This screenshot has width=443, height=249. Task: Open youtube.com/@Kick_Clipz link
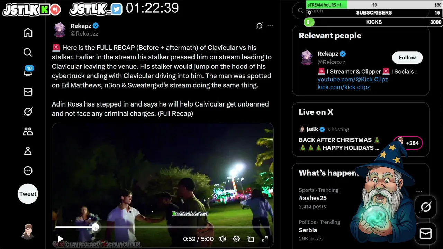pyautogui.click(x=353, y=79)
